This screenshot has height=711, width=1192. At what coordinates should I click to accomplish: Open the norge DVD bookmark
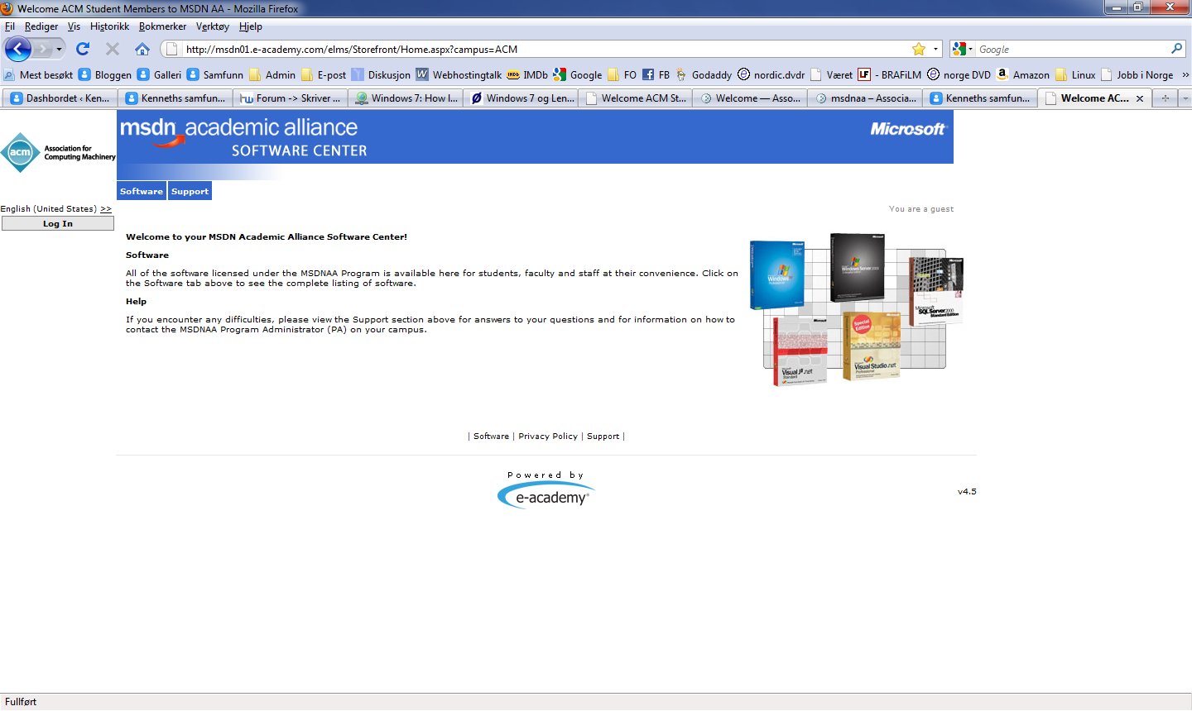click(959, 74)
